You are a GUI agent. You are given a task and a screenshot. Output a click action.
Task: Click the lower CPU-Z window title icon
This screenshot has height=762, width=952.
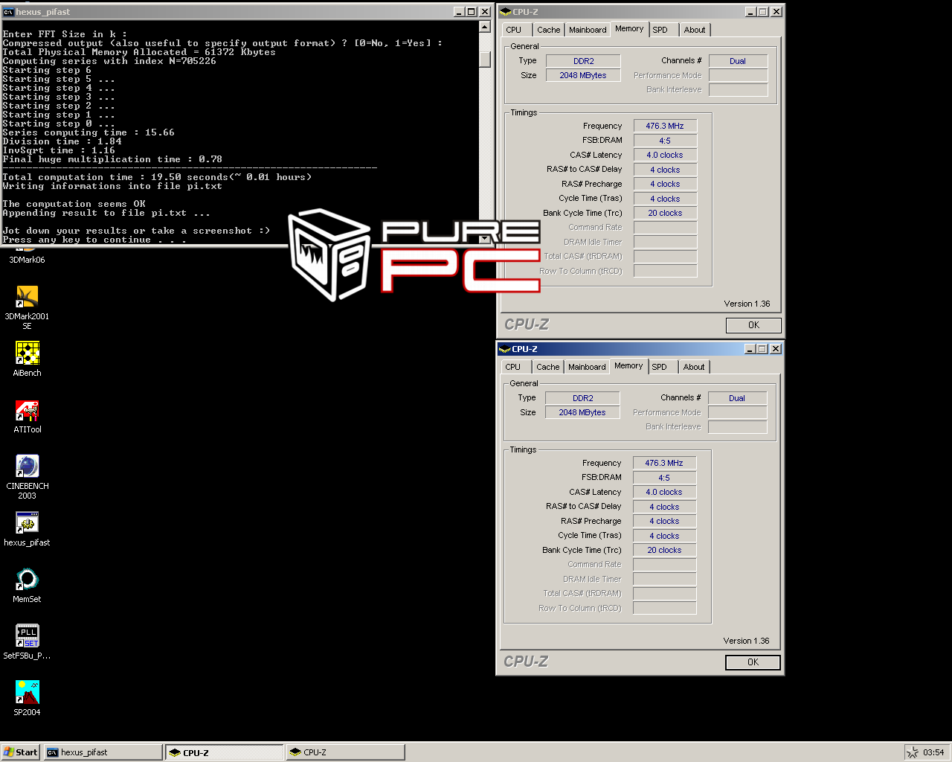coord(505,349)
